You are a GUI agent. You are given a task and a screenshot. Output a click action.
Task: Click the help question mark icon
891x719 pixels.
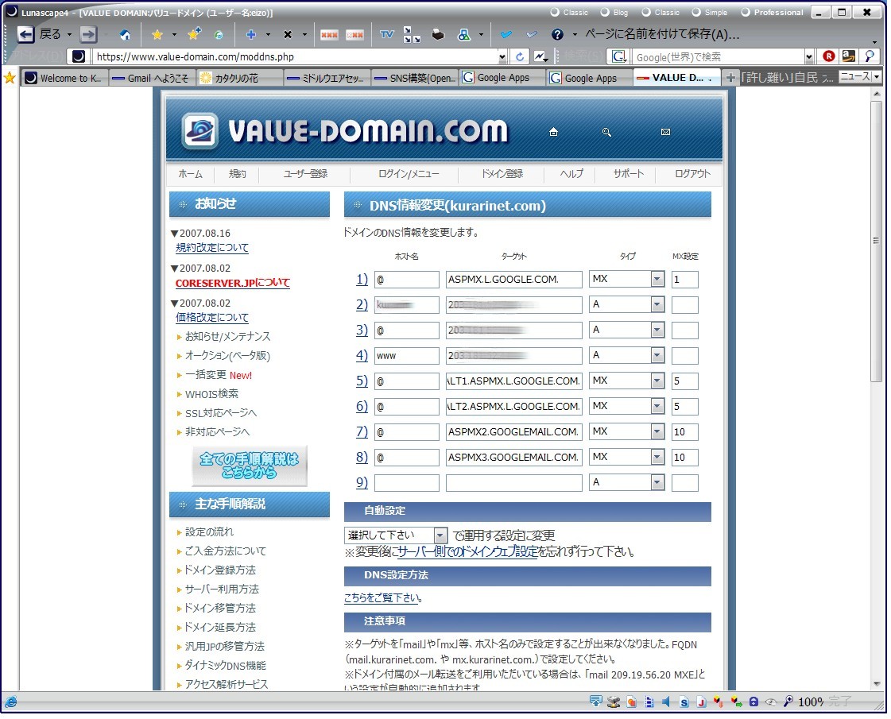click(x=557, y=35)
